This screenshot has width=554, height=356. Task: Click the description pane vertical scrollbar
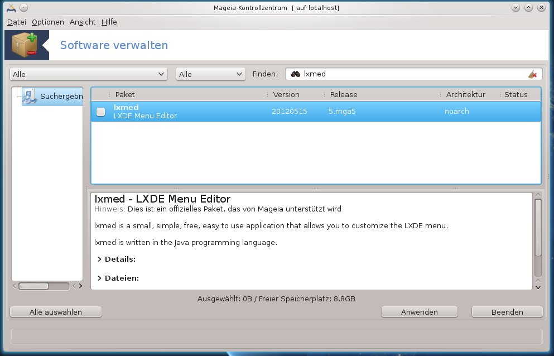tap(538, 238)
